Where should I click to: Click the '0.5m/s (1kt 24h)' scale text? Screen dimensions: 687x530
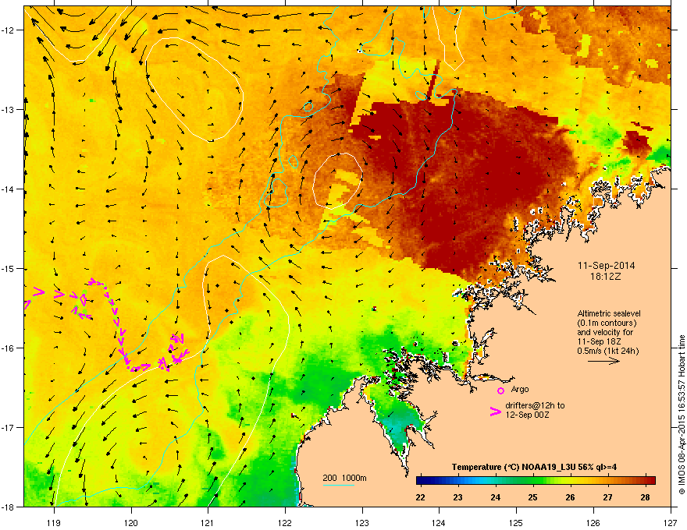point(608,351)
